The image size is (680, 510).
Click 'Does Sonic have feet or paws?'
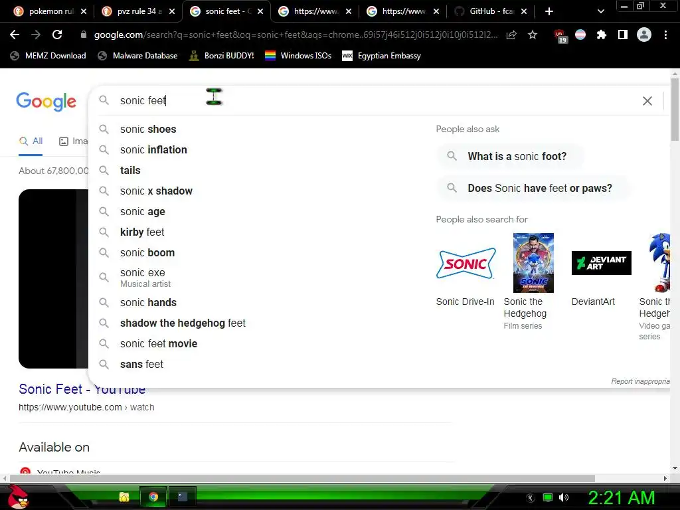click(x=533, y=188)
